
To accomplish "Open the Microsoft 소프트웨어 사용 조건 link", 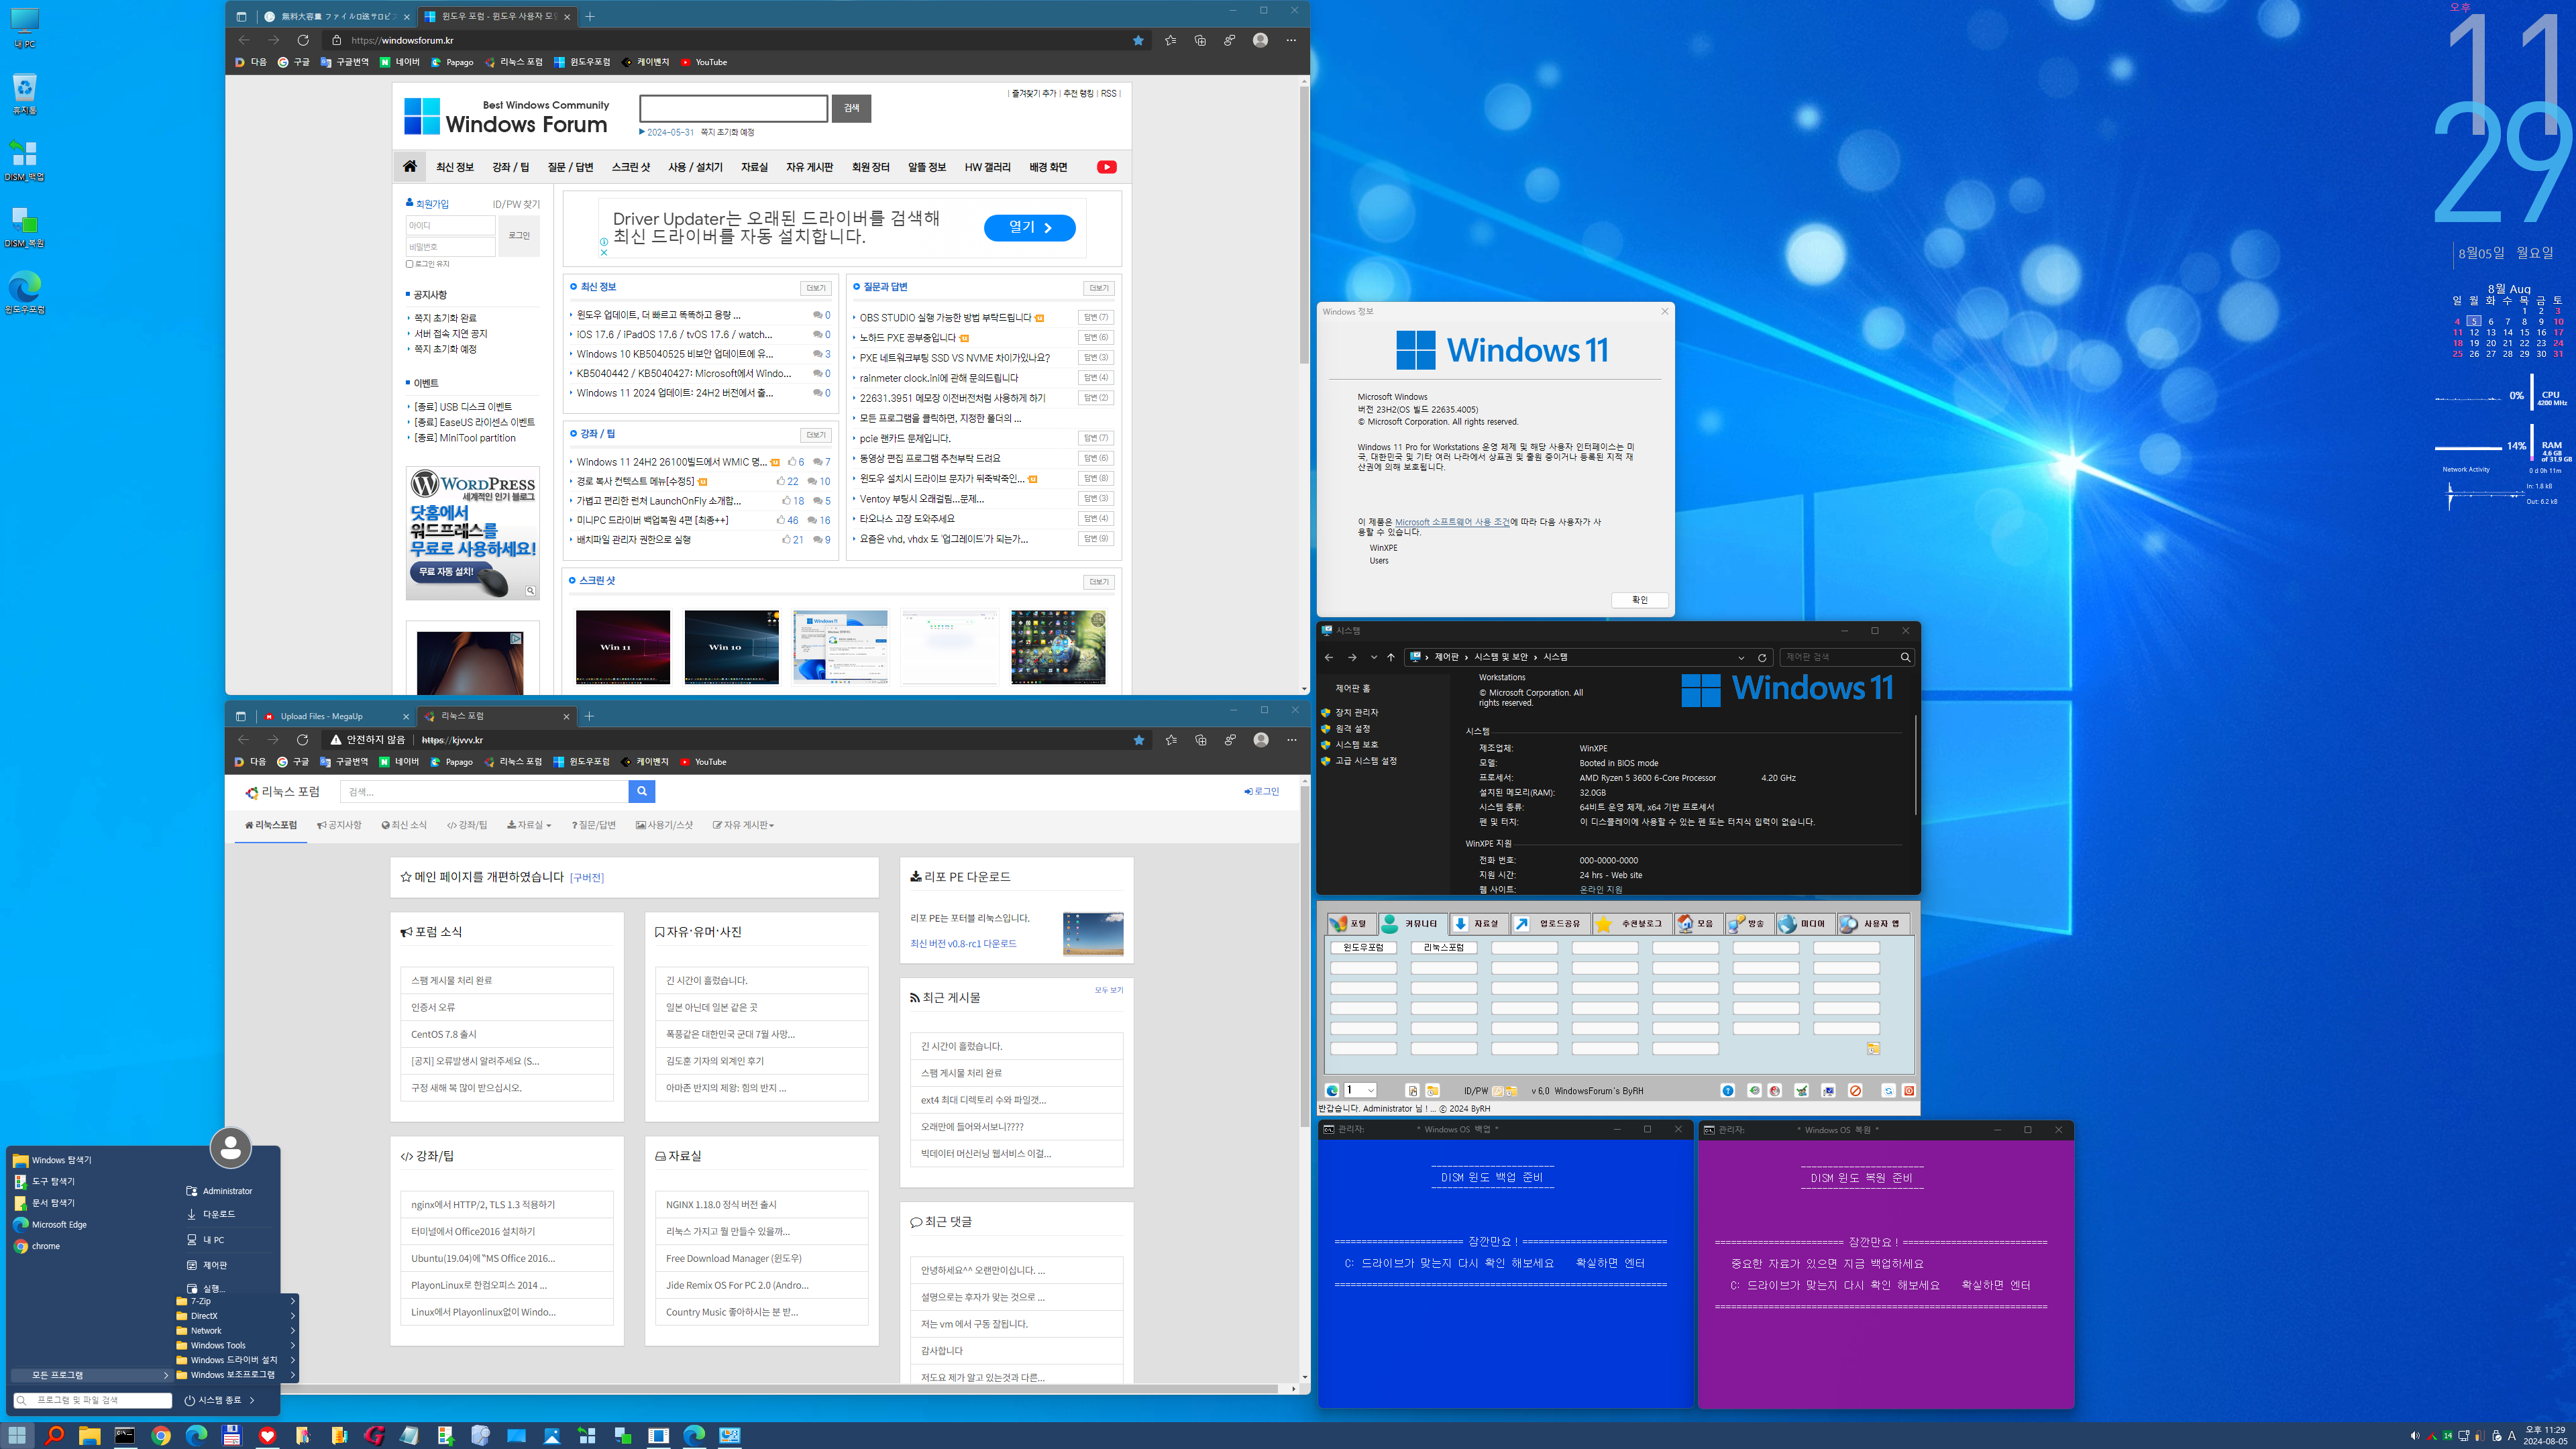I will [1452, 522].
